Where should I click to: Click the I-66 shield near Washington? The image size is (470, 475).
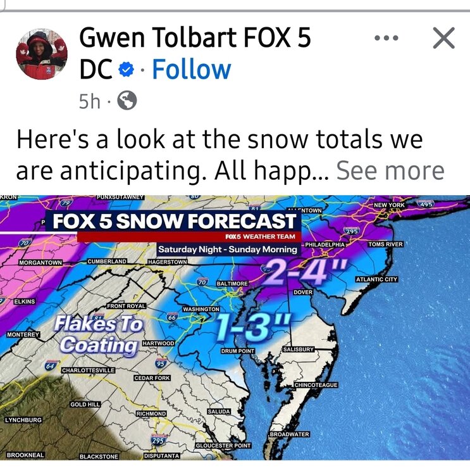click(172, 317)
